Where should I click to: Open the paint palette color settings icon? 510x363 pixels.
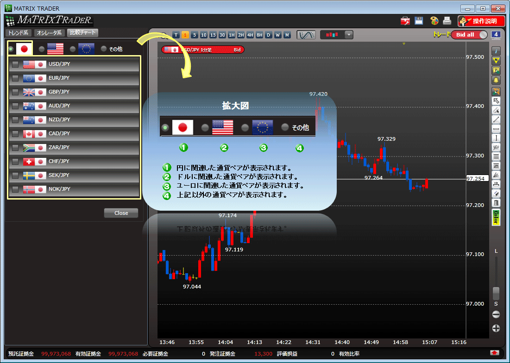pos(434,21)
